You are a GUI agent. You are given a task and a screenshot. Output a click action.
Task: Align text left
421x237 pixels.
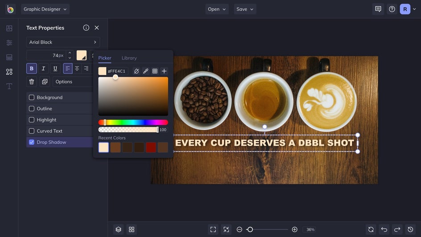[68, 68]
